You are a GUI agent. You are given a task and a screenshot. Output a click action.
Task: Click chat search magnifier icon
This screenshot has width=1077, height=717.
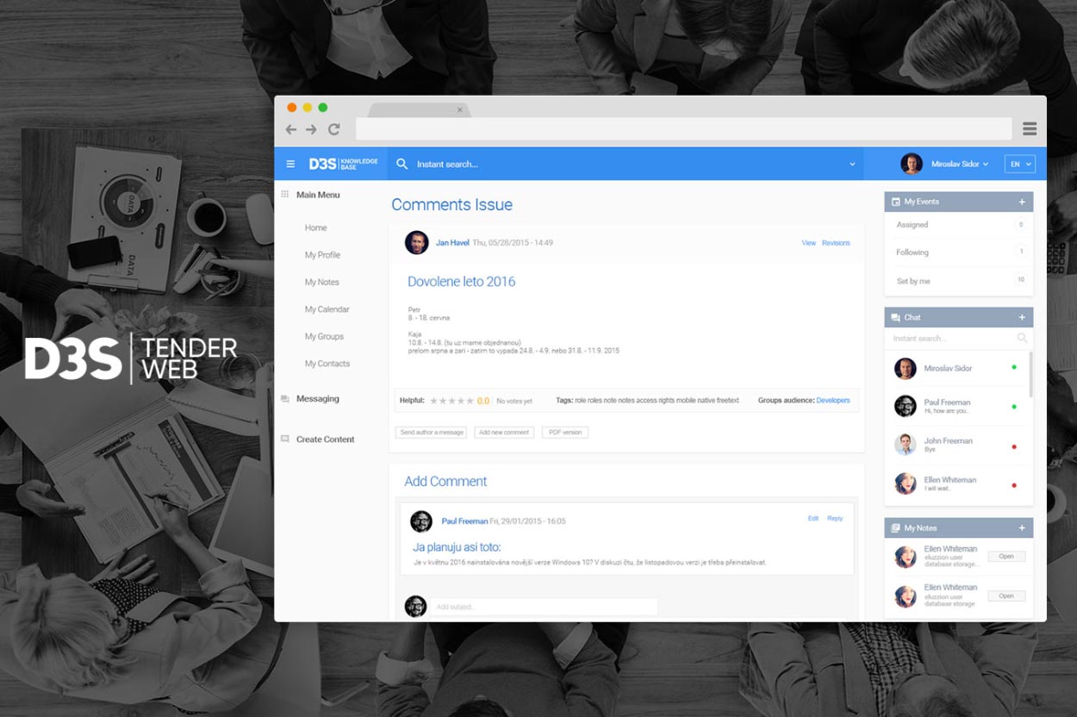tap(1022, 339)
